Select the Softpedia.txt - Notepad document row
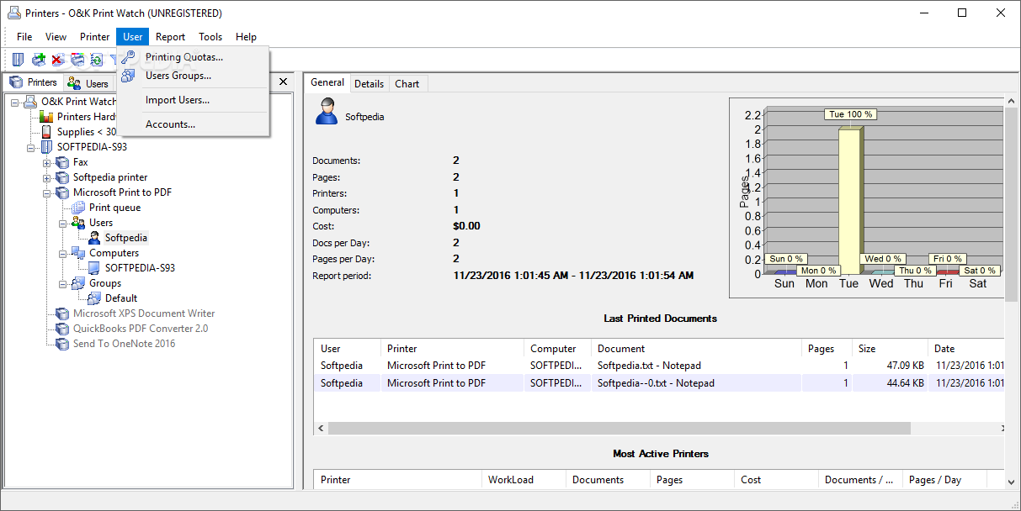The image size is (1021, 511). click(659, 366)
